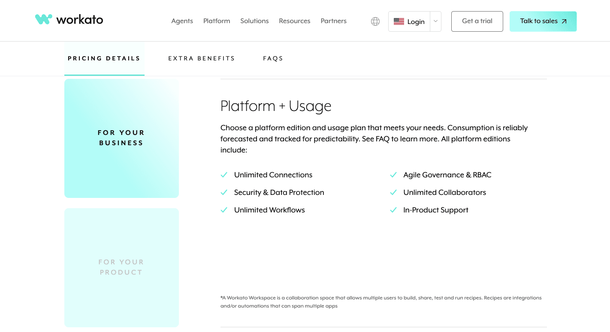The height and width of the screenshot is (332, 610).
Task: Click checkmark beside In-Product Support
Action: [x=393, y=210]
